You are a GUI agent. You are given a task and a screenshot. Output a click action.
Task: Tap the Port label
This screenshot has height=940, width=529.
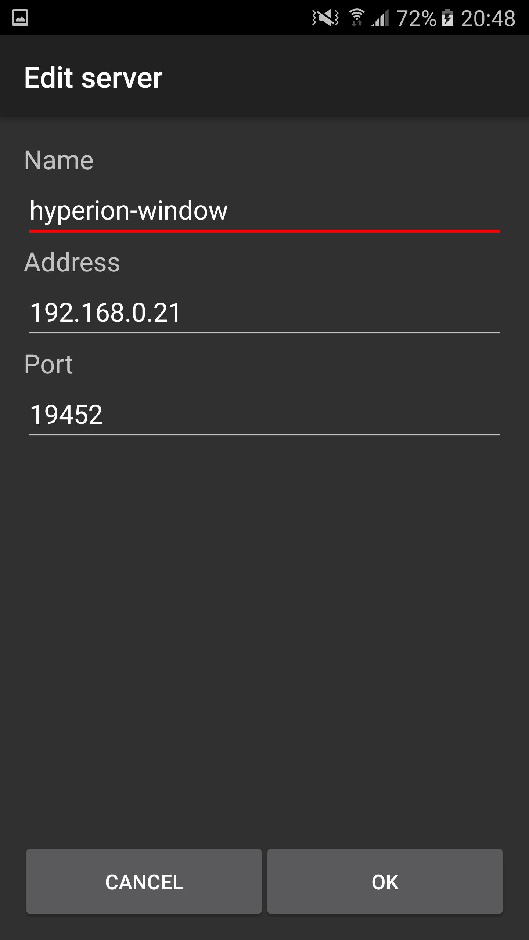click(48, 364)
